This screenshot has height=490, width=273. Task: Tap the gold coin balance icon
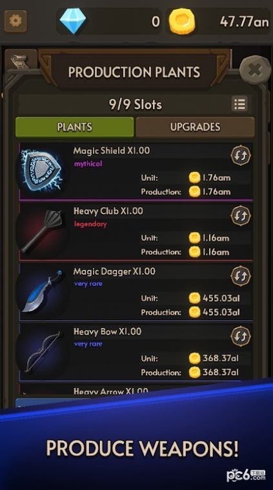[182, 21]
